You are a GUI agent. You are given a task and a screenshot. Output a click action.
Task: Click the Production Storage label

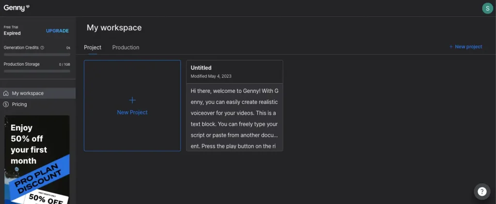22,64
